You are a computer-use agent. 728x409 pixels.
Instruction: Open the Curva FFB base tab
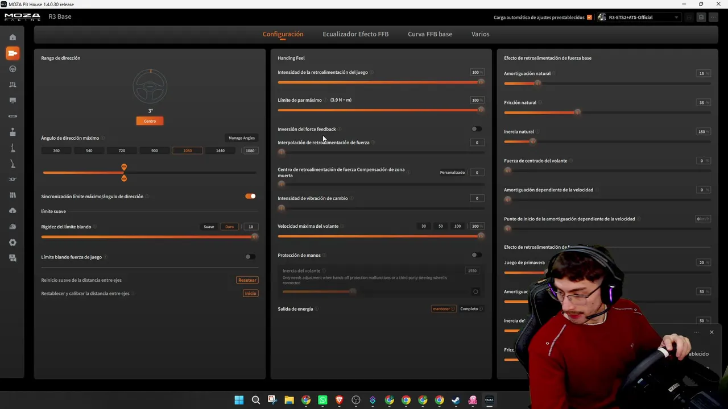pos(430,34)
